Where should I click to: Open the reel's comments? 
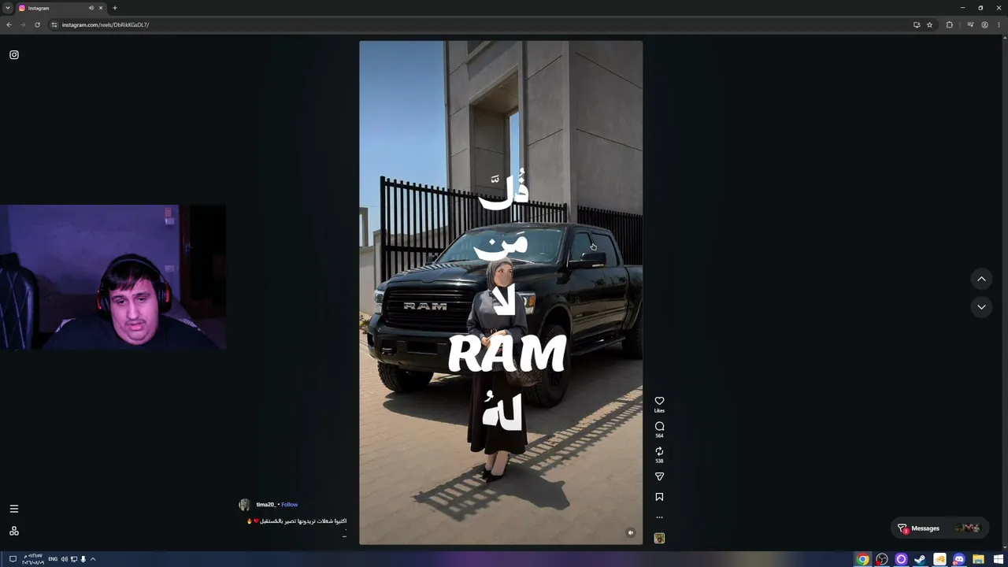click(x=659, y=426)
